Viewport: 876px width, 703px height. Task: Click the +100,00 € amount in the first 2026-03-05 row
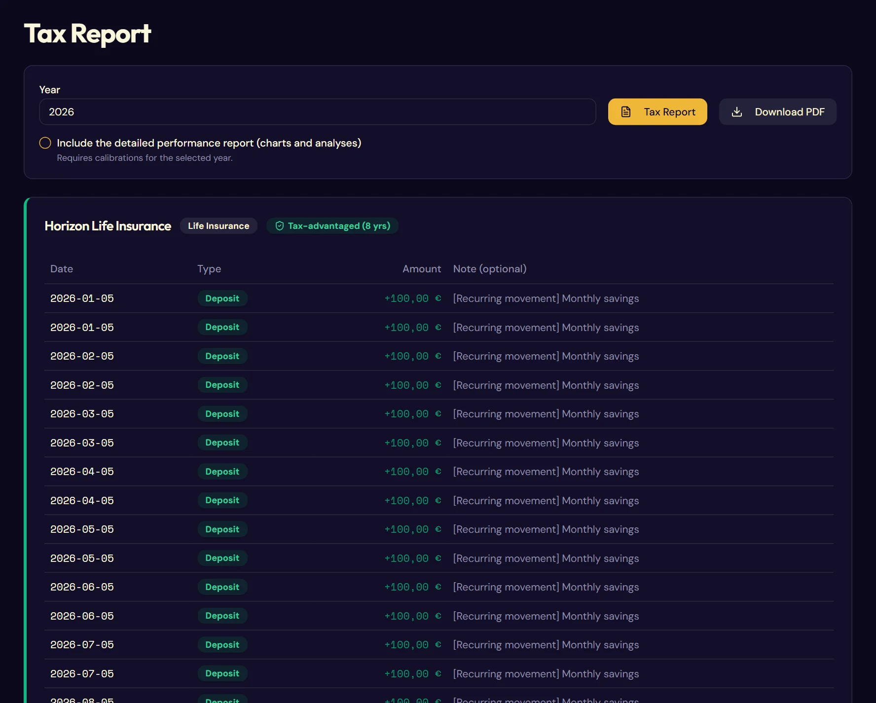click(413, 414)
